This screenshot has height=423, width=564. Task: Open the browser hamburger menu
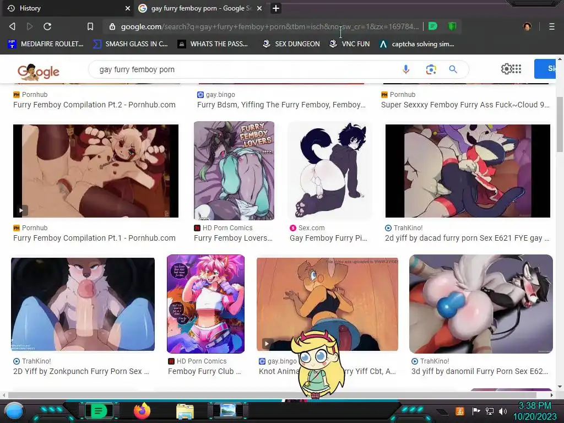pyautogui.click(x=552, y=26)
